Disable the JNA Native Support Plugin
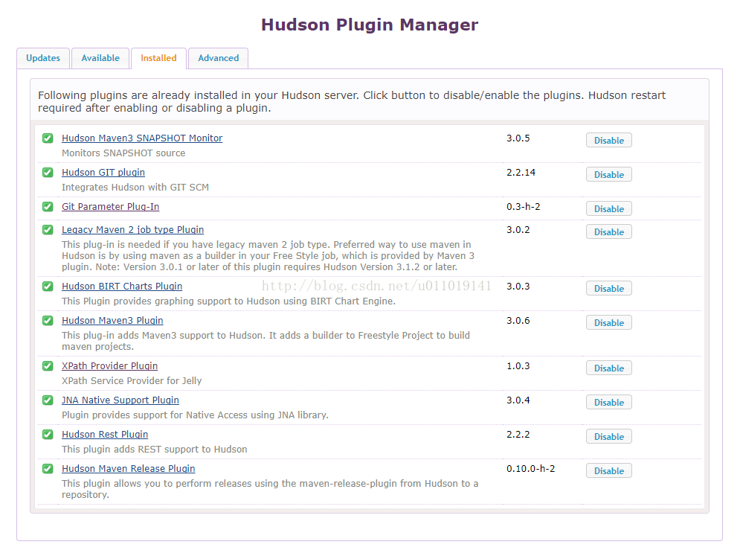This screenshot has height=556, width=740. [609, 403]
